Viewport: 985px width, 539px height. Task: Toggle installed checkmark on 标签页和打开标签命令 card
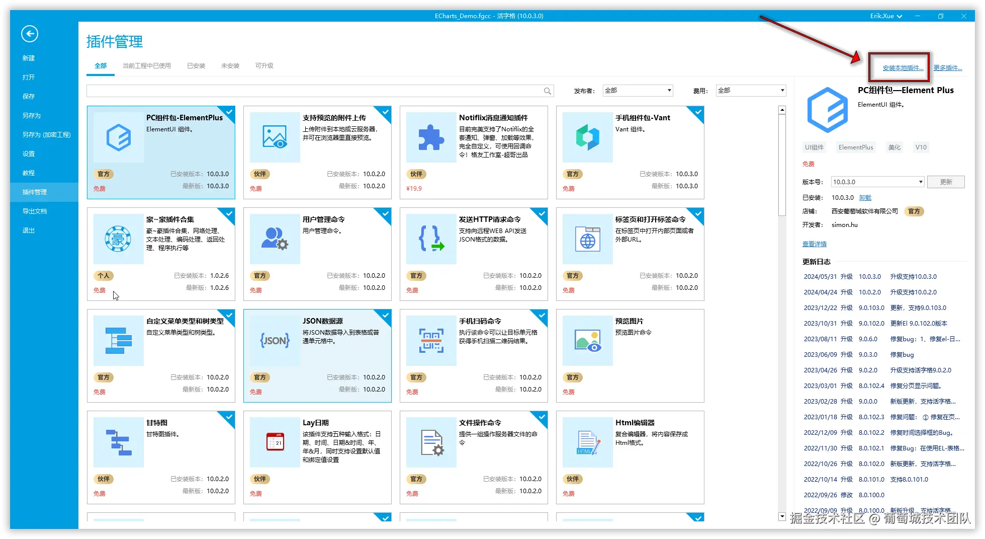[698, 214]
